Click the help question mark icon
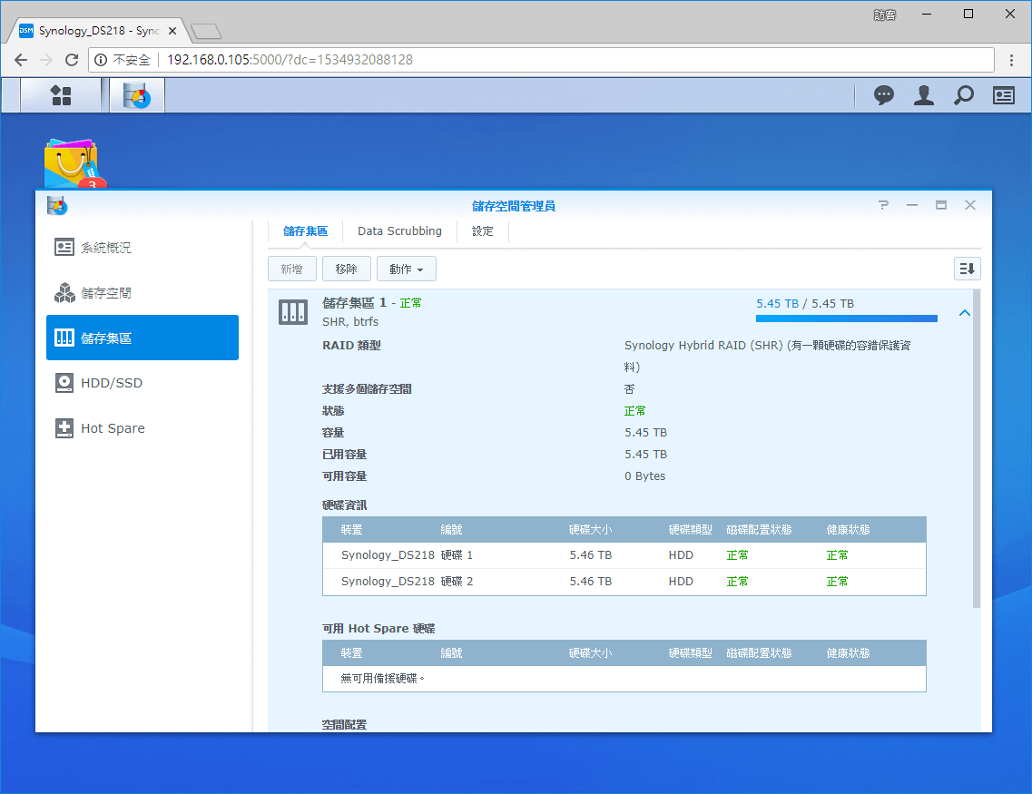The height and width of the screenshot is (794, 1032). [883, 206]
